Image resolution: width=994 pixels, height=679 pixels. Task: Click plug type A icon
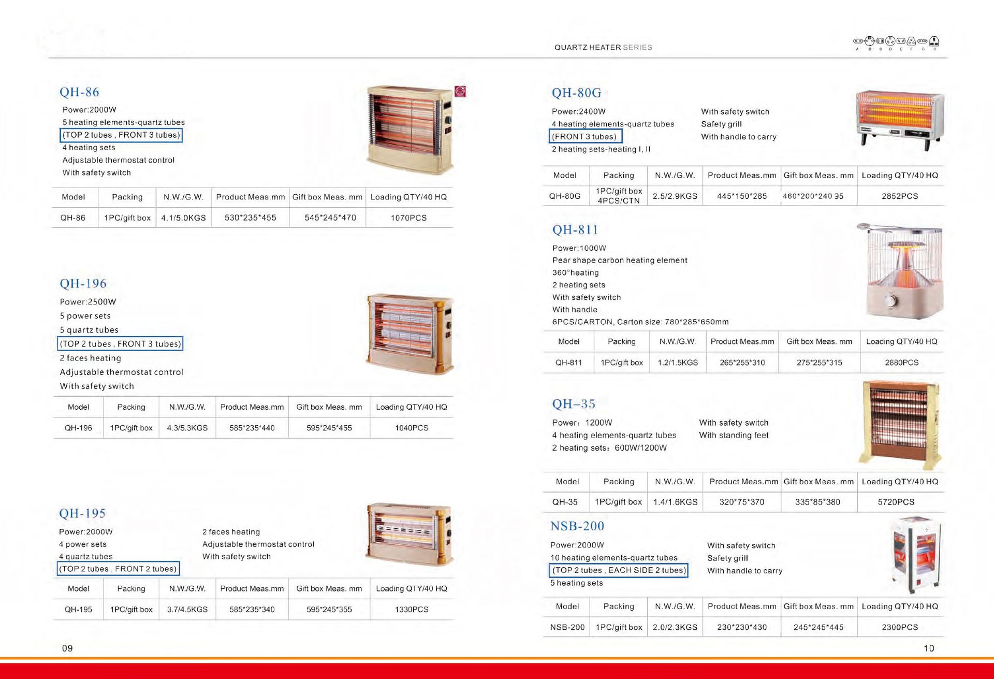tap(858, 41)
